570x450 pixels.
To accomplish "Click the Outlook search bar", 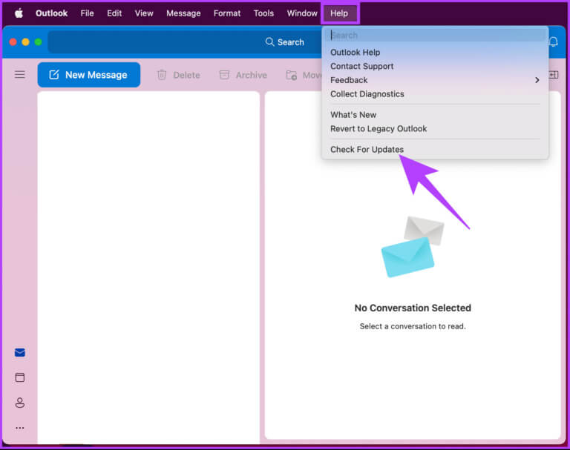I will 185,42.
